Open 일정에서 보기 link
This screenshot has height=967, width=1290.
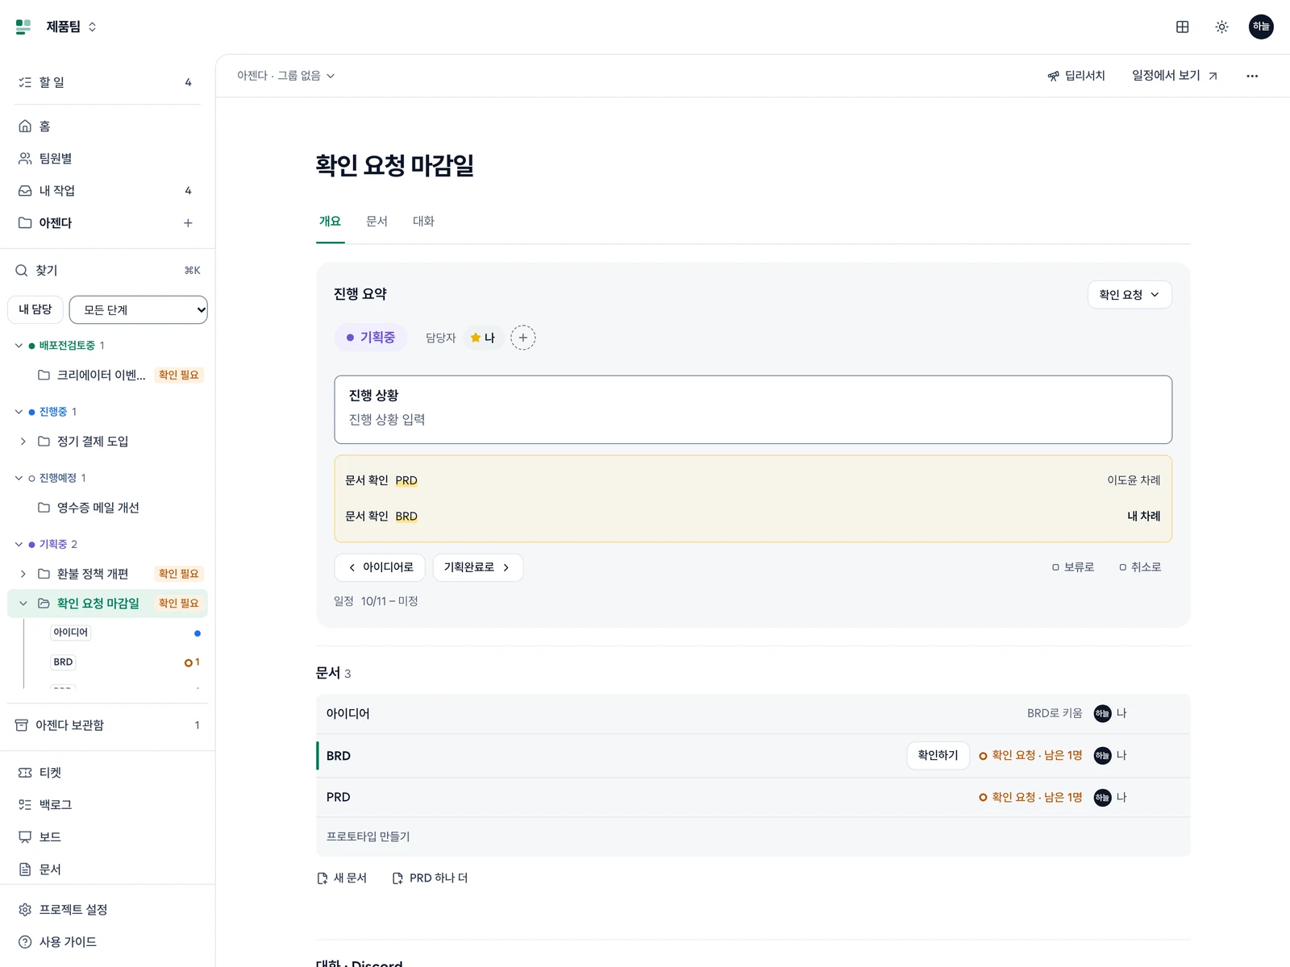click(1176, 76)
